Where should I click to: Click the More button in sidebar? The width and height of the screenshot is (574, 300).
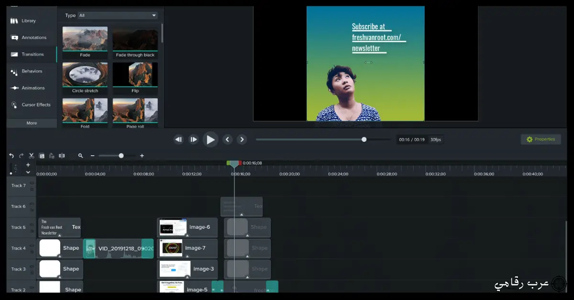click(x=32, y=123)
